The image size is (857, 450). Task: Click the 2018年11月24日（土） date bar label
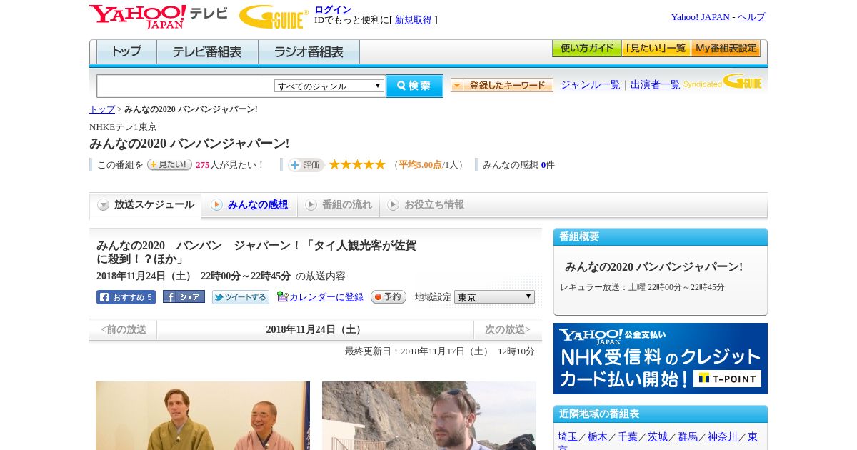point(315,330)
